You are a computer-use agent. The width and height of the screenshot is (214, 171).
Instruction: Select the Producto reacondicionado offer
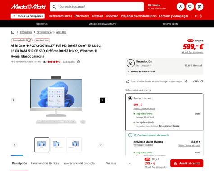point(130,135)
